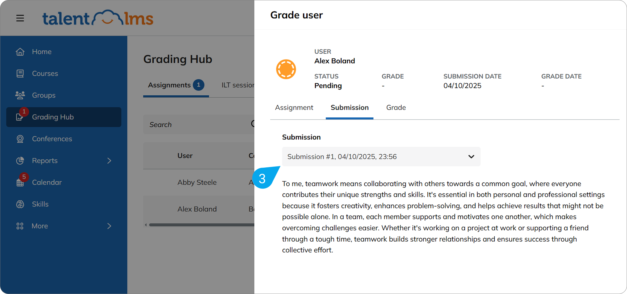Click the submission dropdown chevron arrow

pyautogui.click(x=471, y=157)
